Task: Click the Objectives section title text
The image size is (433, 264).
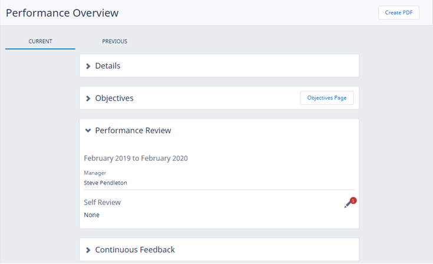Action: 114,98
